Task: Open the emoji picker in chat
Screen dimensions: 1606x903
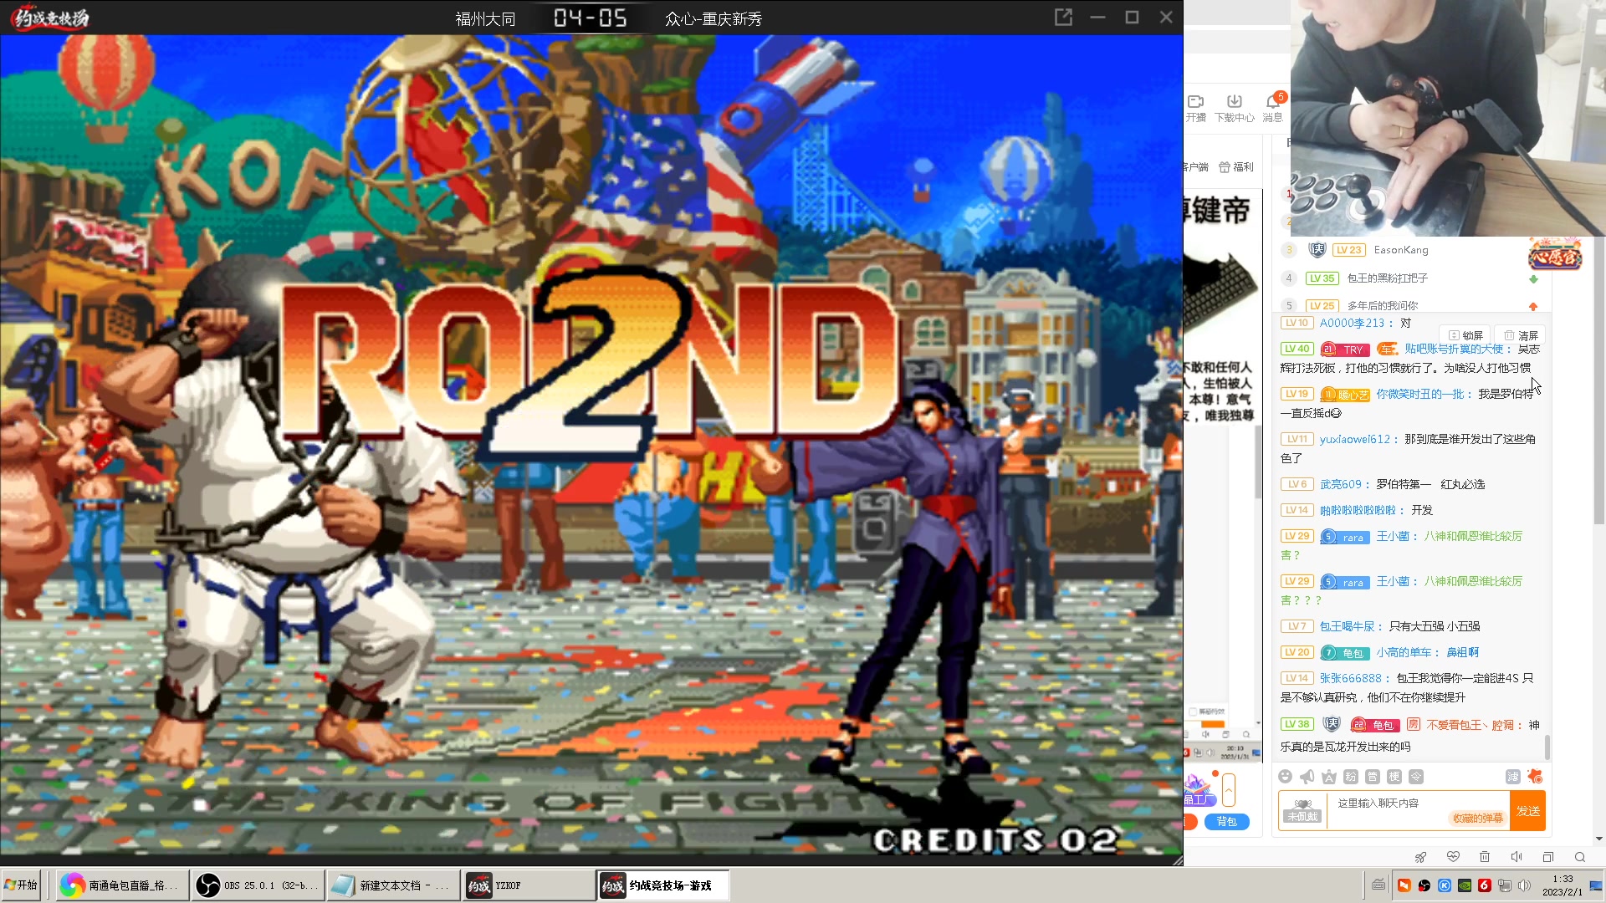Action: click(x=1286, y=777)
